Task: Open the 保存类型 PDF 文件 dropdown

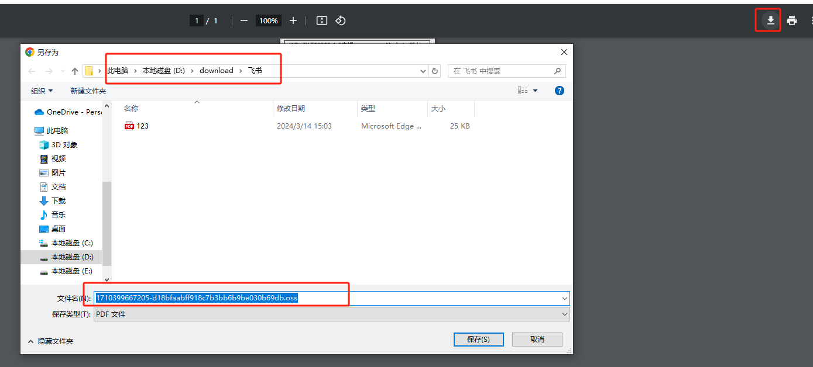Action: tap(331, 314)
